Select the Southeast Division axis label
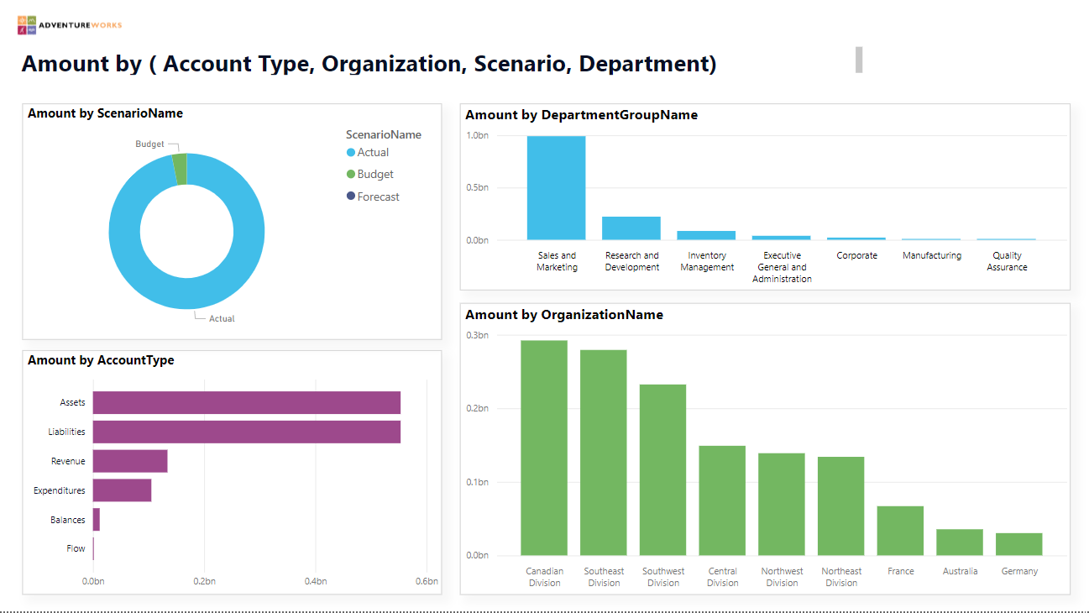The width and height of the screenshot is (1089, 613). [604, 577]
